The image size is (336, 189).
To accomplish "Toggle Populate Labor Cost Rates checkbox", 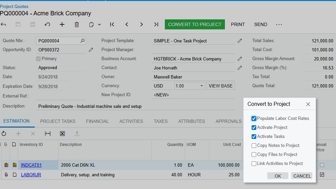I will coord(254,119).
